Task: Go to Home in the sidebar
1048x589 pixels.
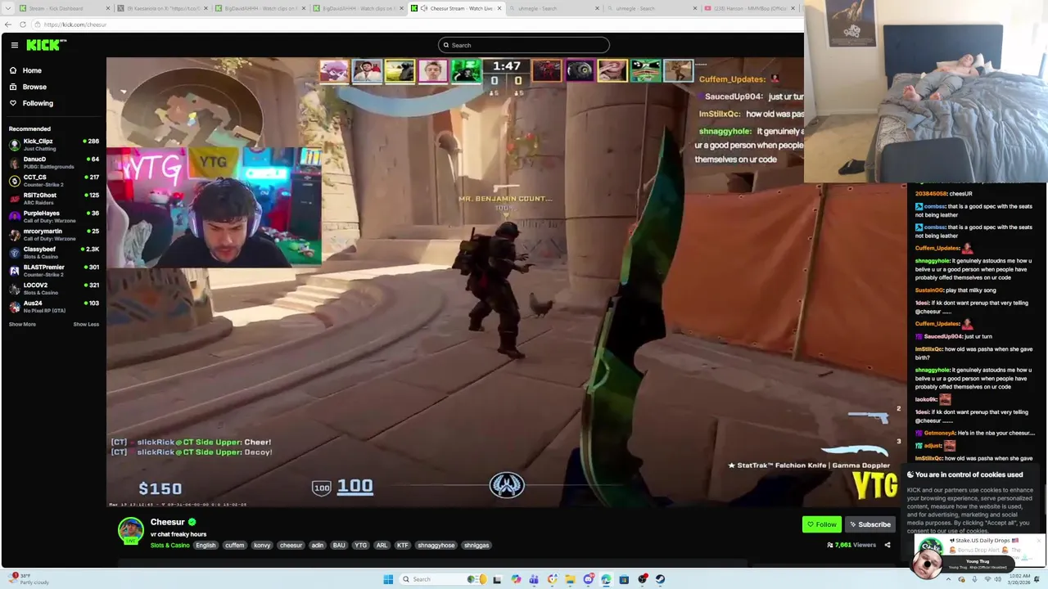Action: [x=32, y=70]
